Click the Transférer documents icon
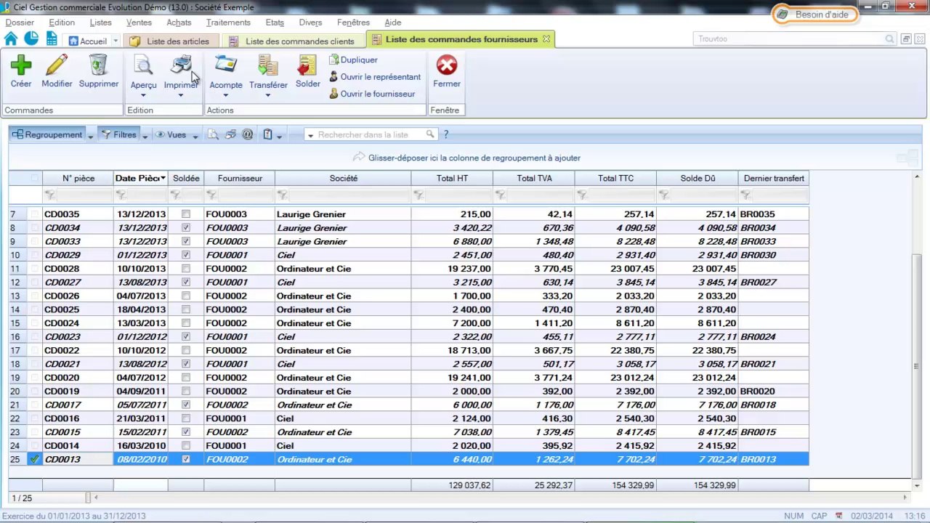The height and width of the screenshot is (523, 930). coord(268,65)
